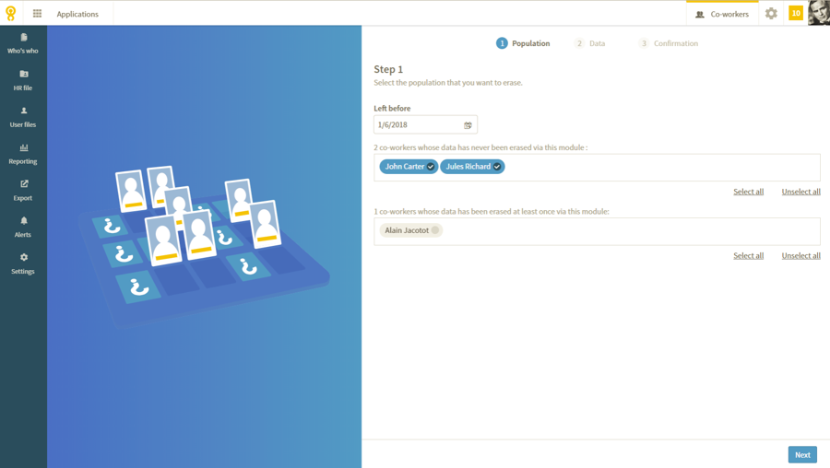
Task: Open the yellow notifications badge 10
Action: pos(796,13)
